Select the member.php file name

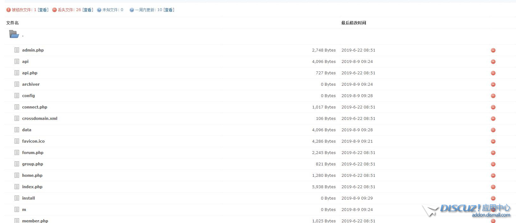click(35, 221)
